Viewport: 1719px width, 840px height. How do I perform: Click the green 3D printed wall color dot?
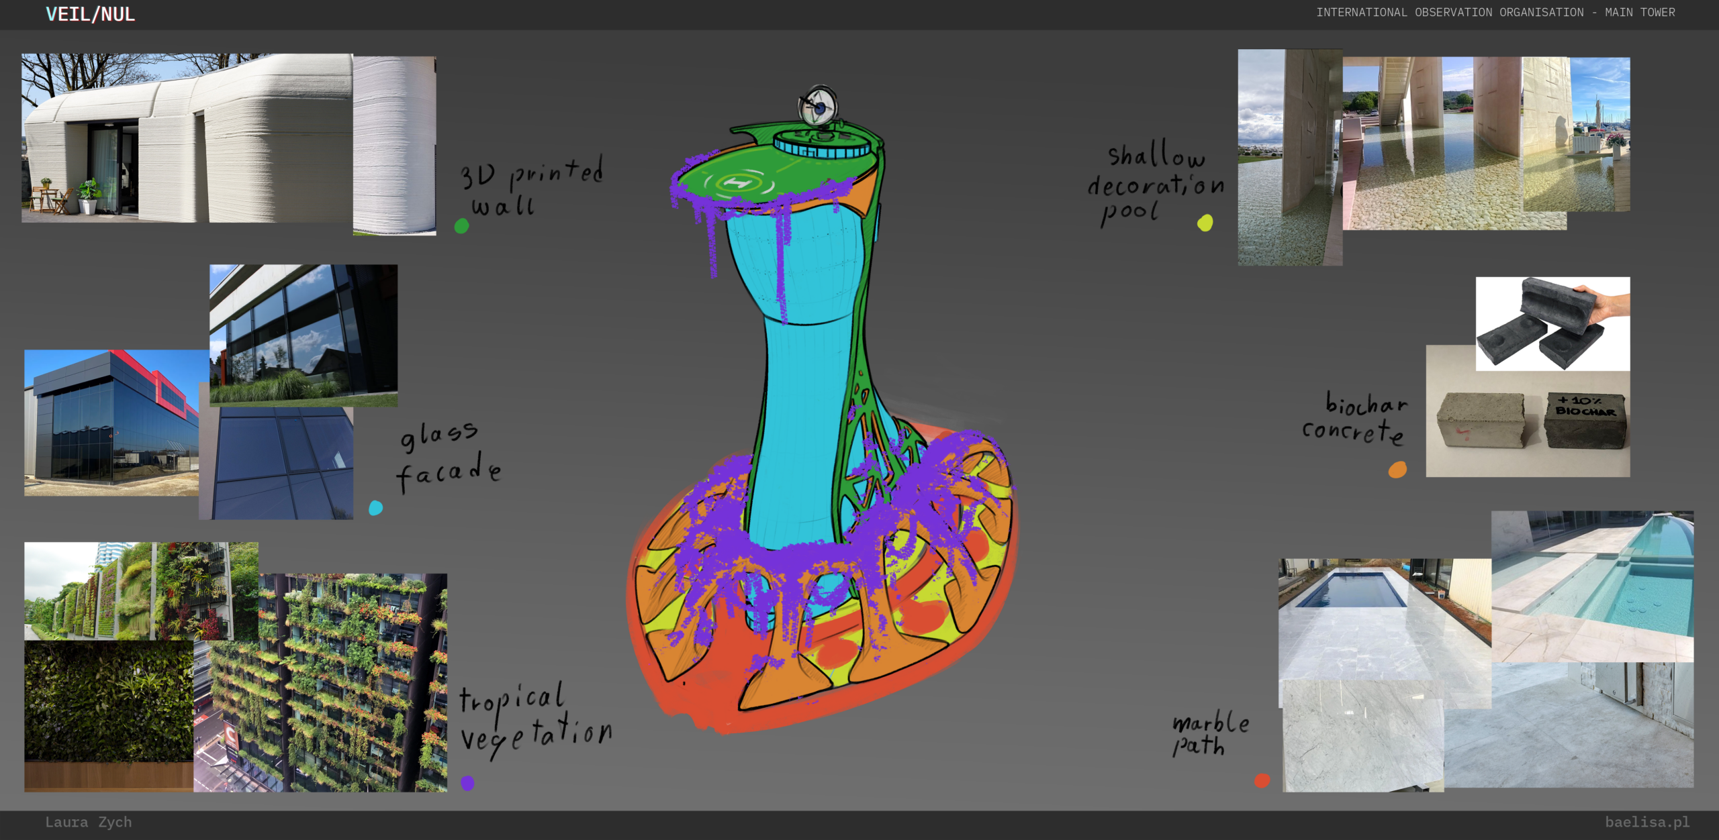tap(461, 226)
